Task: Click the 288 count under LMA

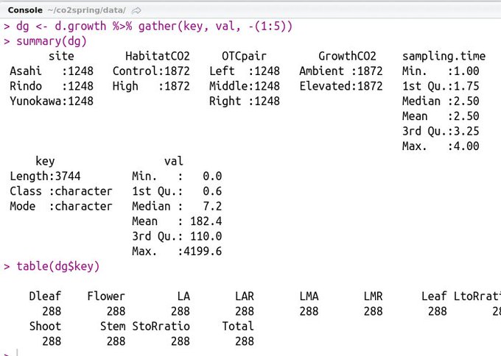Action: (x=309, y=311)
